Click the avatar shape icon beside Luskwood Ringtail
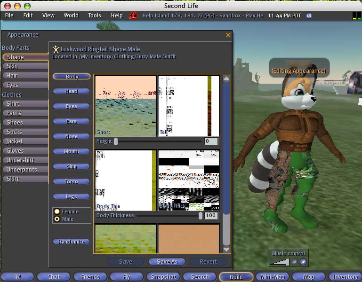This screenshot has height=282, width=362. tap(56, 49)
